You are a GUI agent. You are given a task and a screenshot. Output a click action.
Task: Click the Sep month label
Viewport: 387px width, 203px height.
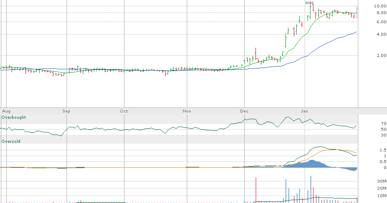coord(66,111)
